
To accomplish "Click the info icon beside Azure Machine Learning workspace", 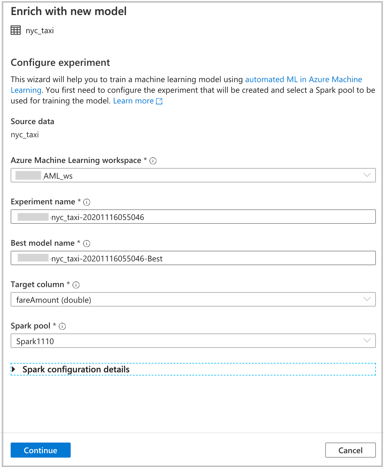I will click(x=153, y=161).
